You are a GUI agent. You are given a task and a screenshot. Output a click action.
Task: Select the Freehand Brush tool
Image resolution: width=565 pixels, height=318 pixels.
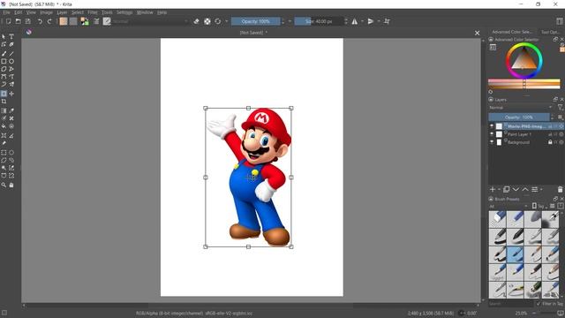tap(4, 53)
